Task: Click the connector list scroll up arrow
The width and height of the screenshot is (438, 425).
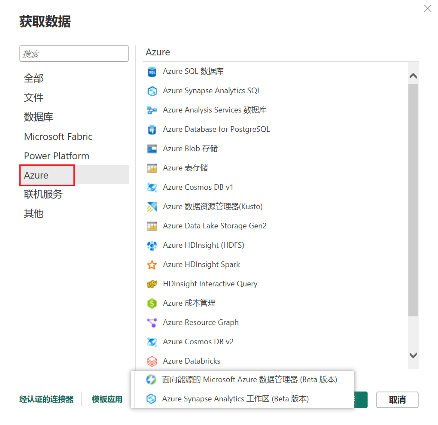Action: pyautogui.click(x=413, y=76)
